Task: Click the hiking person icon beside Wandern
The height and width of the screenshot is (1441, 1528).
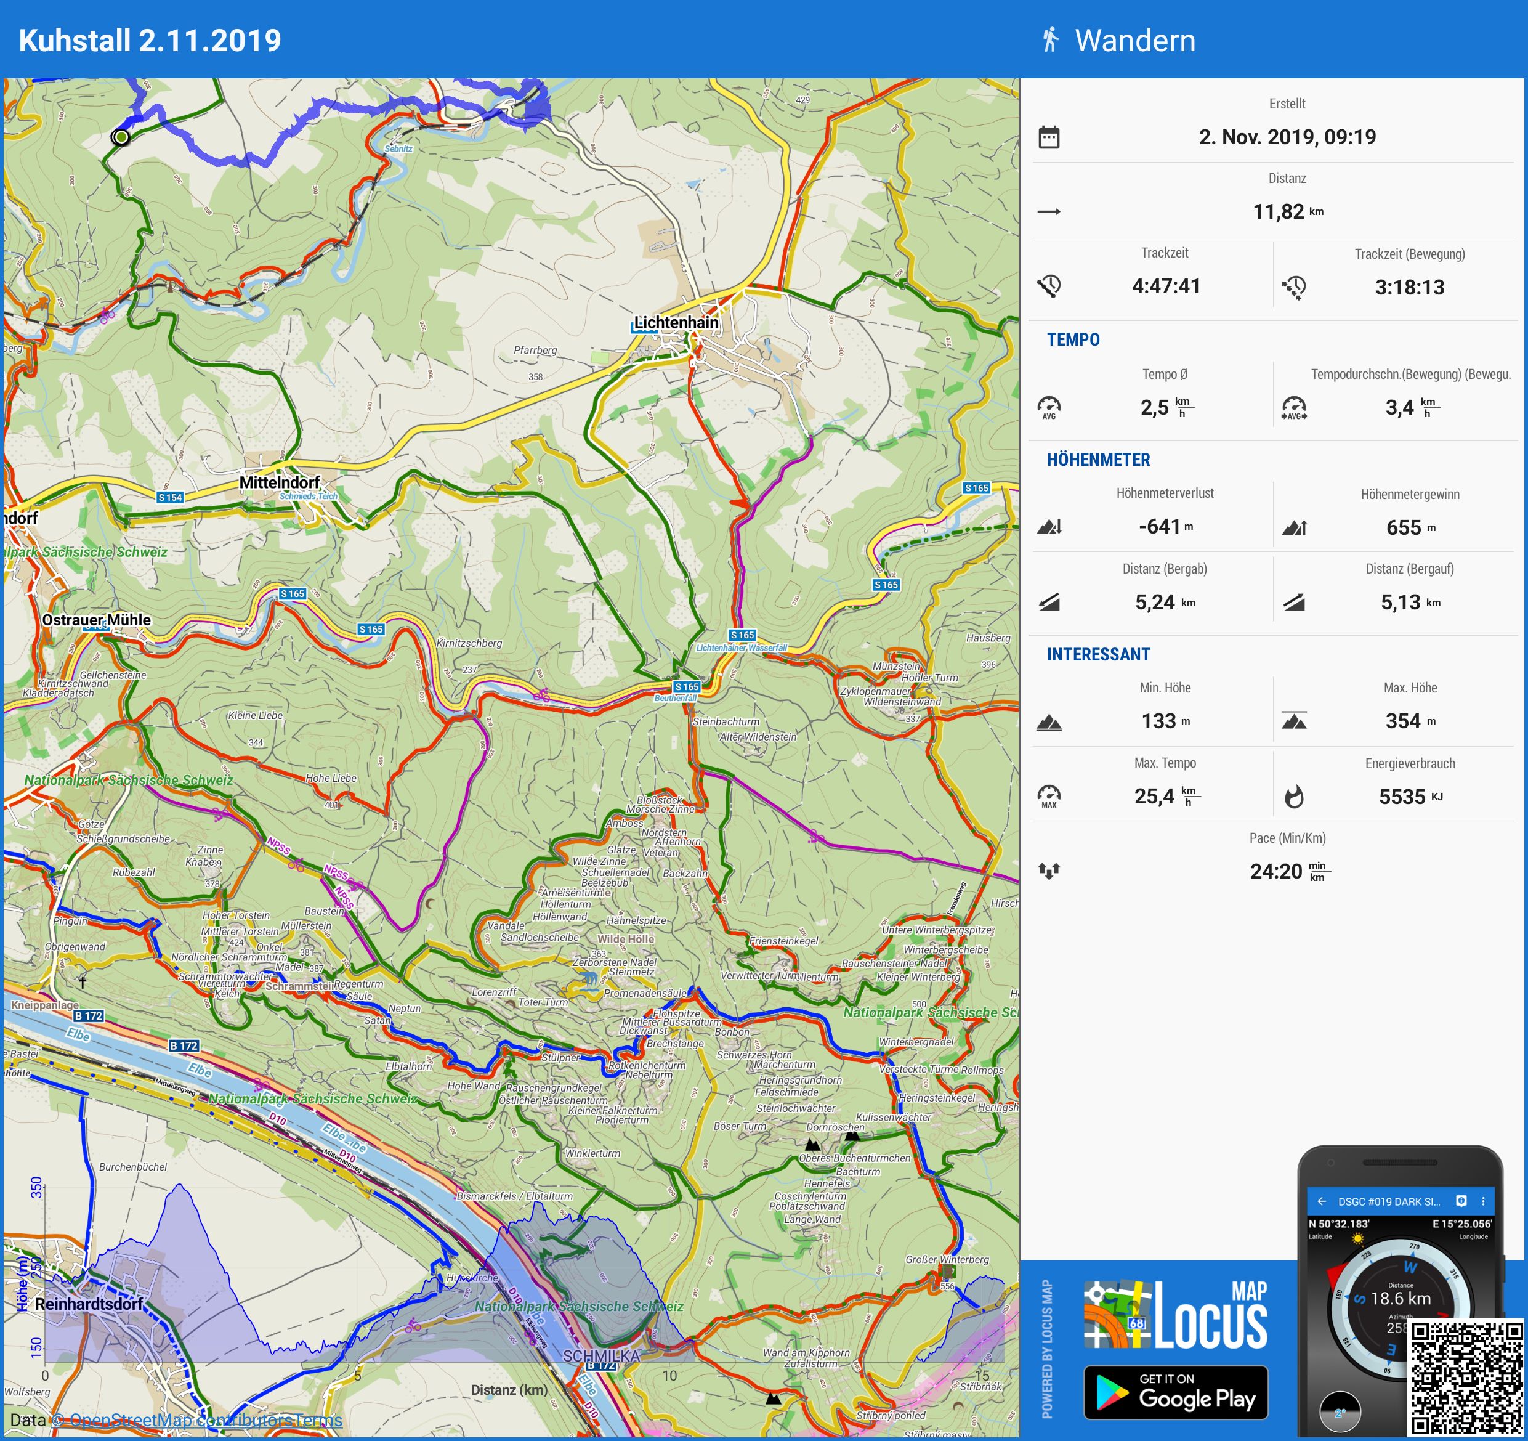Action: pos(1050,40)
